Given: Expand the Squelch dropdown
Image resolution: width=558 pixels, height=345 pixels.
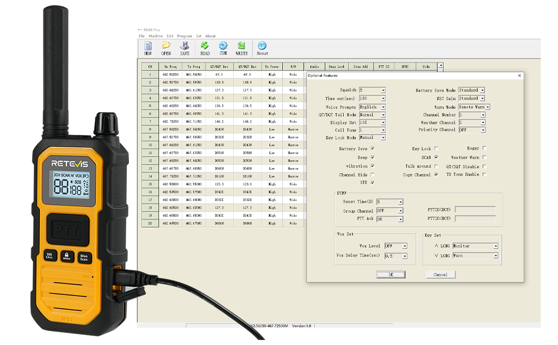Looking at the screenshot, I should pyautogui.click(x=383, y=90).
